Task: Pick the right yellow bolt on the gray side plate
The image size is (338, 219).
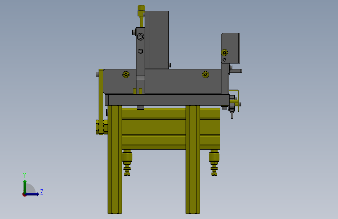Action: (x=205, y=74)
